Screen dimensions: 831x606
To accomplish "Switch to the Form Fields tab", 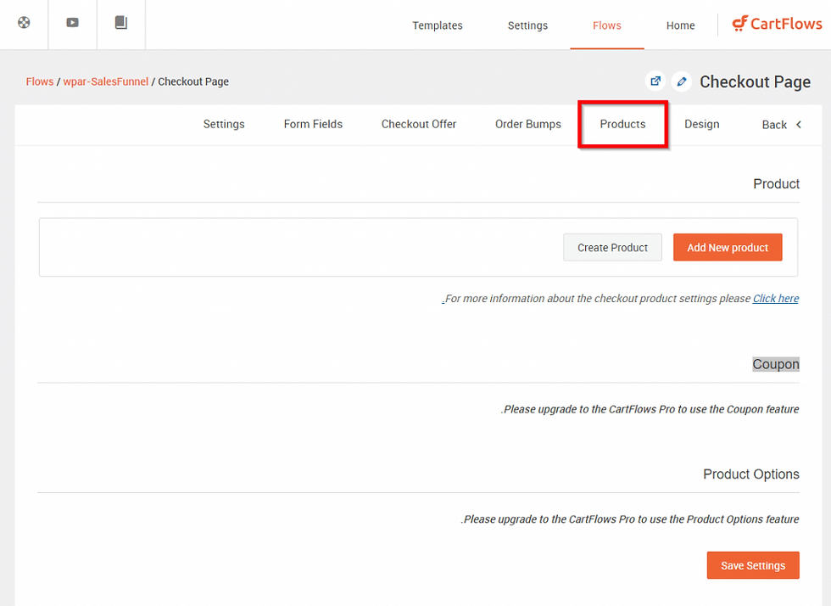I will point(313,124).
